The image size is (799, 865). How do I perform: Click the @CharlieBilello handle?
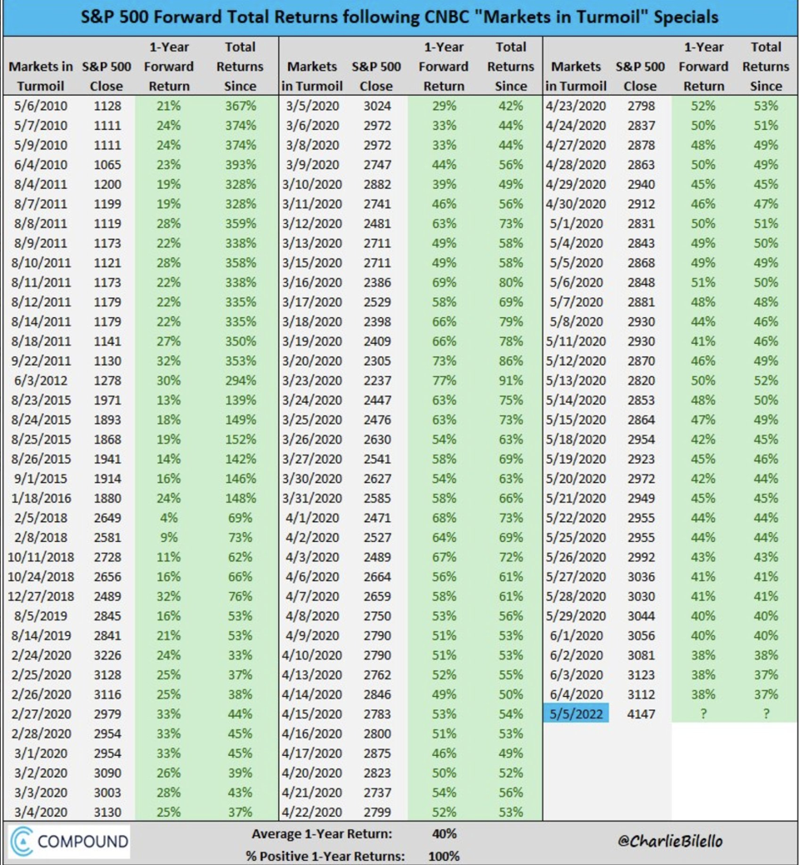pos(670,841)
